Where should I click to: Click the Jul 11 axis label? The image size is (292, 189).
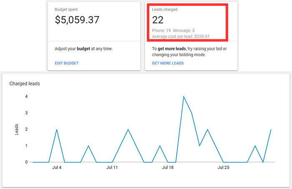tap(112, 167)
